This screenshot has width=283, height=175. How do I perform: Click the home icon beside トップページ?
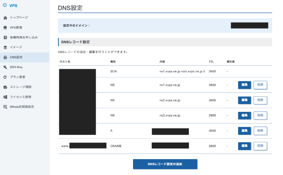[5, 18]
